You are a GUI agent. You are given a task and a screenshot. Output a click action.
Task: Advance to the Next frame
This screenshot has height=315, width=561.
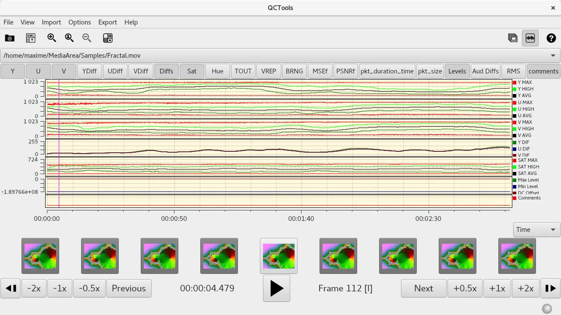tap(424, 288)
